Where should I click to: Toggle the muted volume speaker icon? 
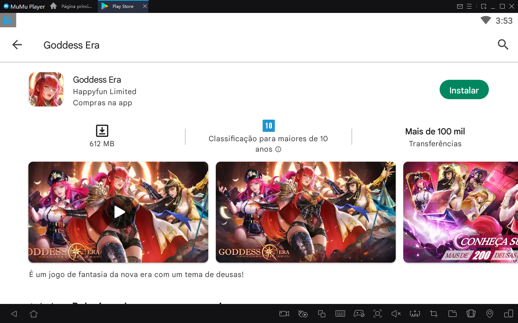coord(396,314)
